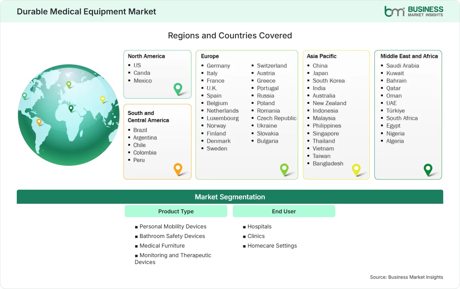The height and width of the screenshot is (289, 460).
Task: Click 'Türkiye' in Middle East and Africa list
Action: 396,111
